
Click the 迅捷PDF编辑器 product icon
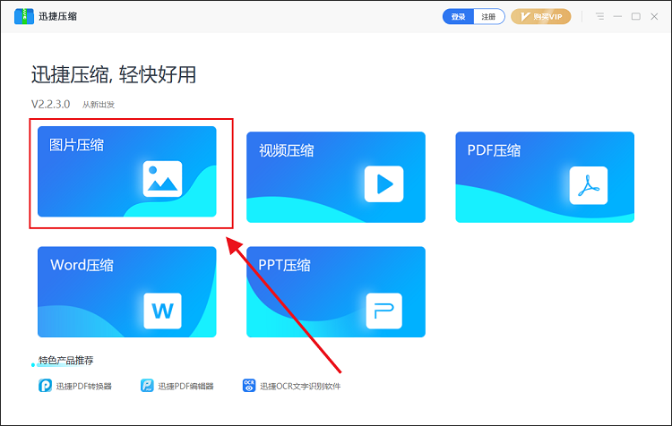tap(147, 386)
